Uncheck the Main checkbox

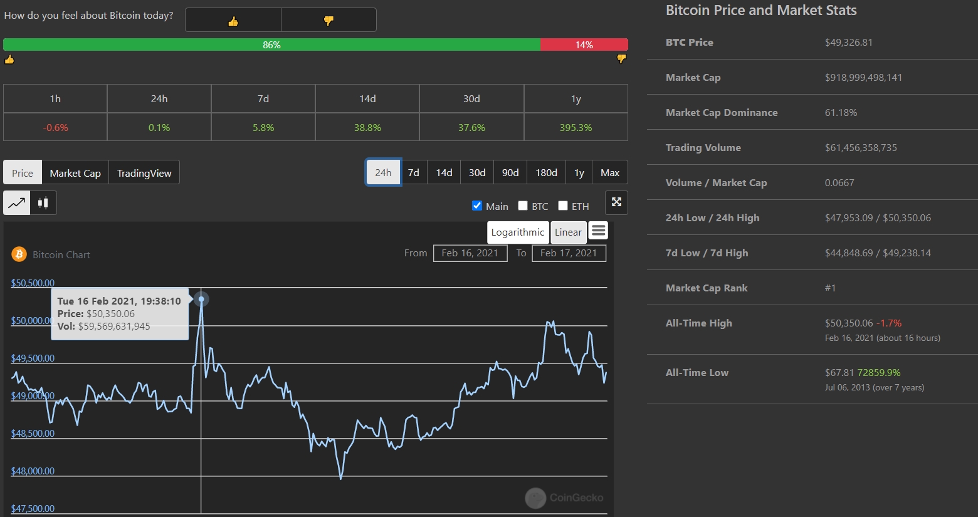pos(477,206)
